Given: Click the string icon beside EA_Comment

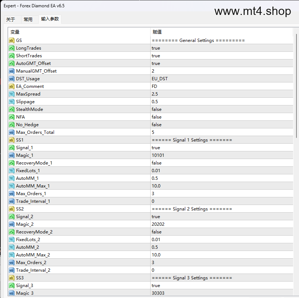Looking at the screenshot, I should (12, 86).
